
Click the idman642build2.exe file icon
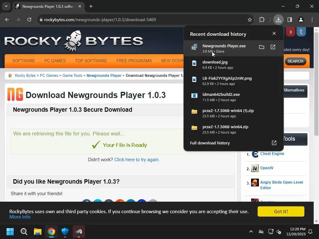(194, 96)
